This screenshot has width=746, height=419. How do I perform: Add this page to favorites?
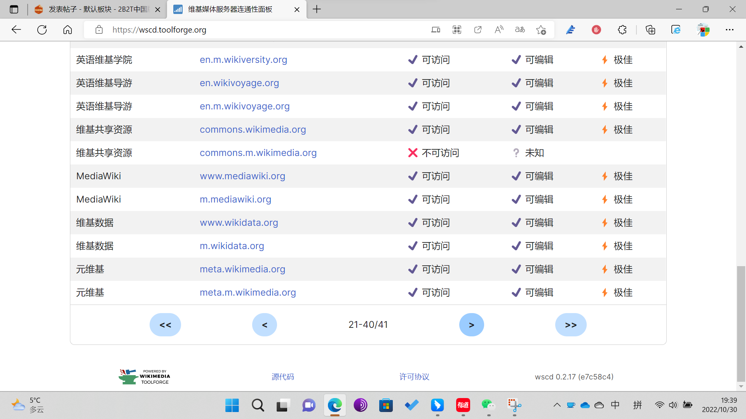[541, 29]
